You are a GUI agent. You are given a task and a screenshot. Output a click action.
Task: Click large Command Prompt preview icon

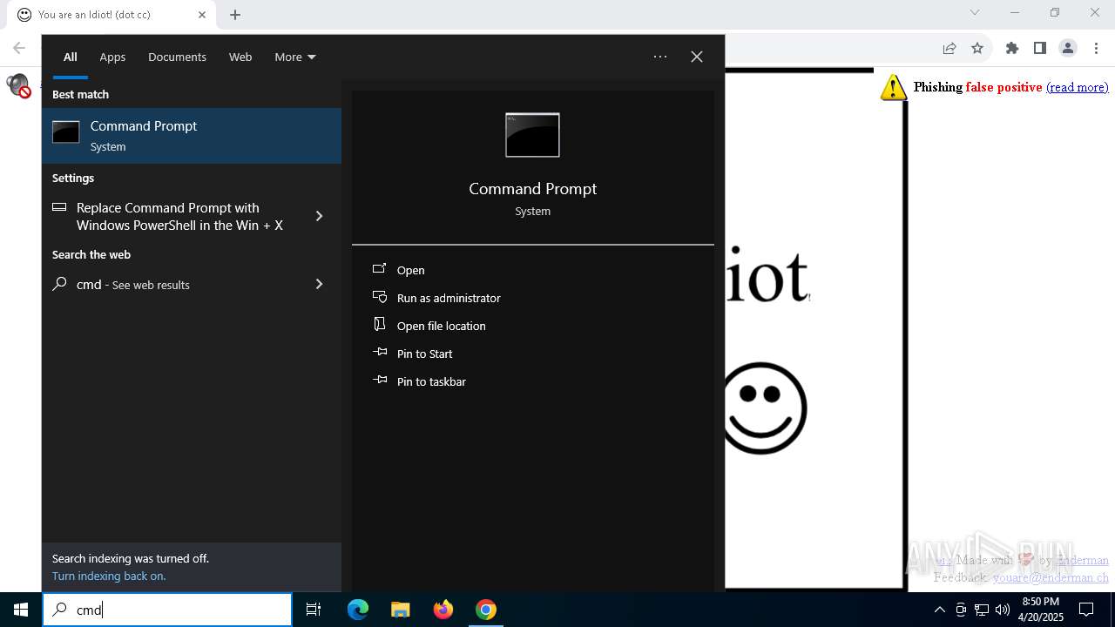[532, 135]
